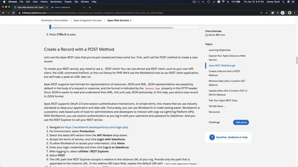Open a new browser tab
This screenshot has height=167, width=298.
(90, 7)
